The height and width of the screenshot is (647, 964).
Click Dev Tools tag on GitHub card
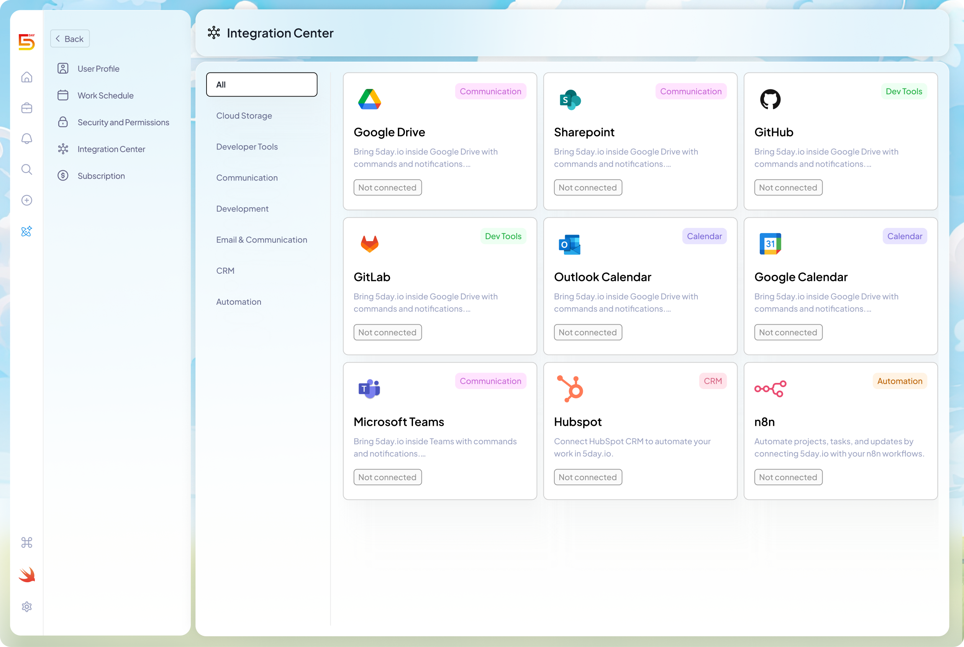tap(904, 91)
